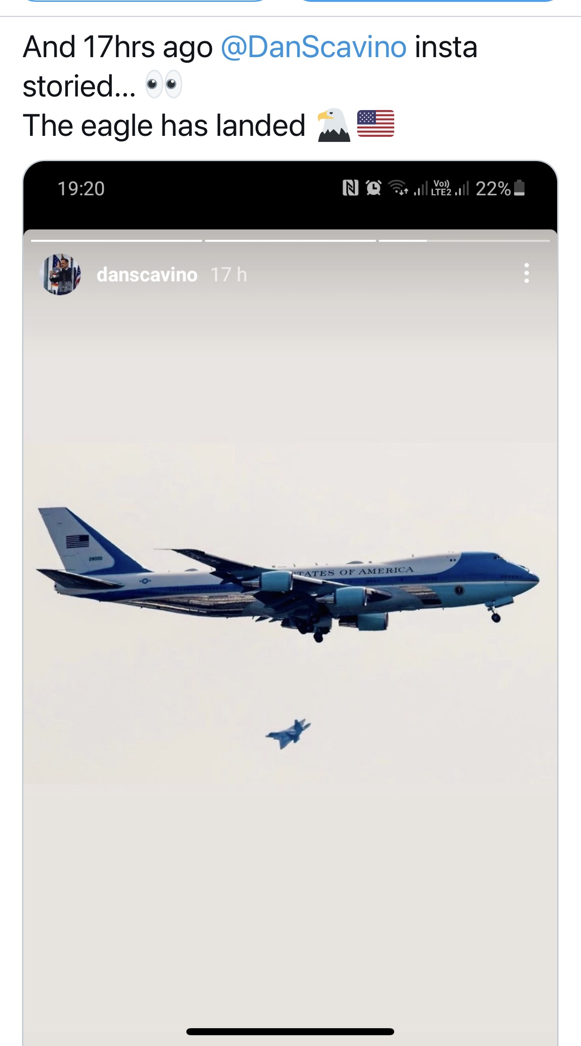Screen dimensions: 581x1046
Task: Tap the VoLTE2 network indicator
Action: (x=441, y=188)
